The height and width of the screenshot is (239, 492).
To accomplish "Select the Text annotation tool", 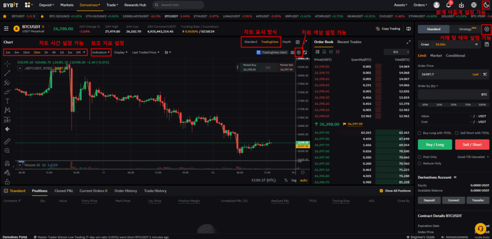I will coord(7,101).
